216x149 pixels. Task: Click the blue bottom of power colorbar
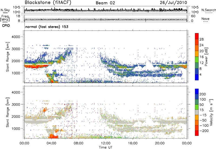coord(197,77)
